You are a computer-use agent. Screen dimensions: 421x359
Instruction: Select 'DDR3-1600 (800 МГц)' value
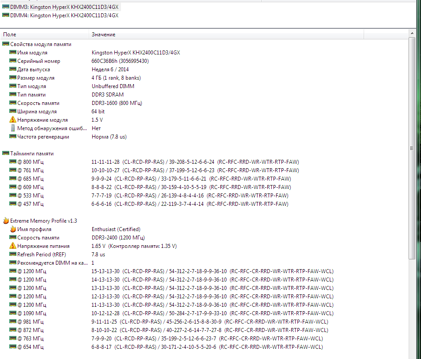(x=117, y=103)
